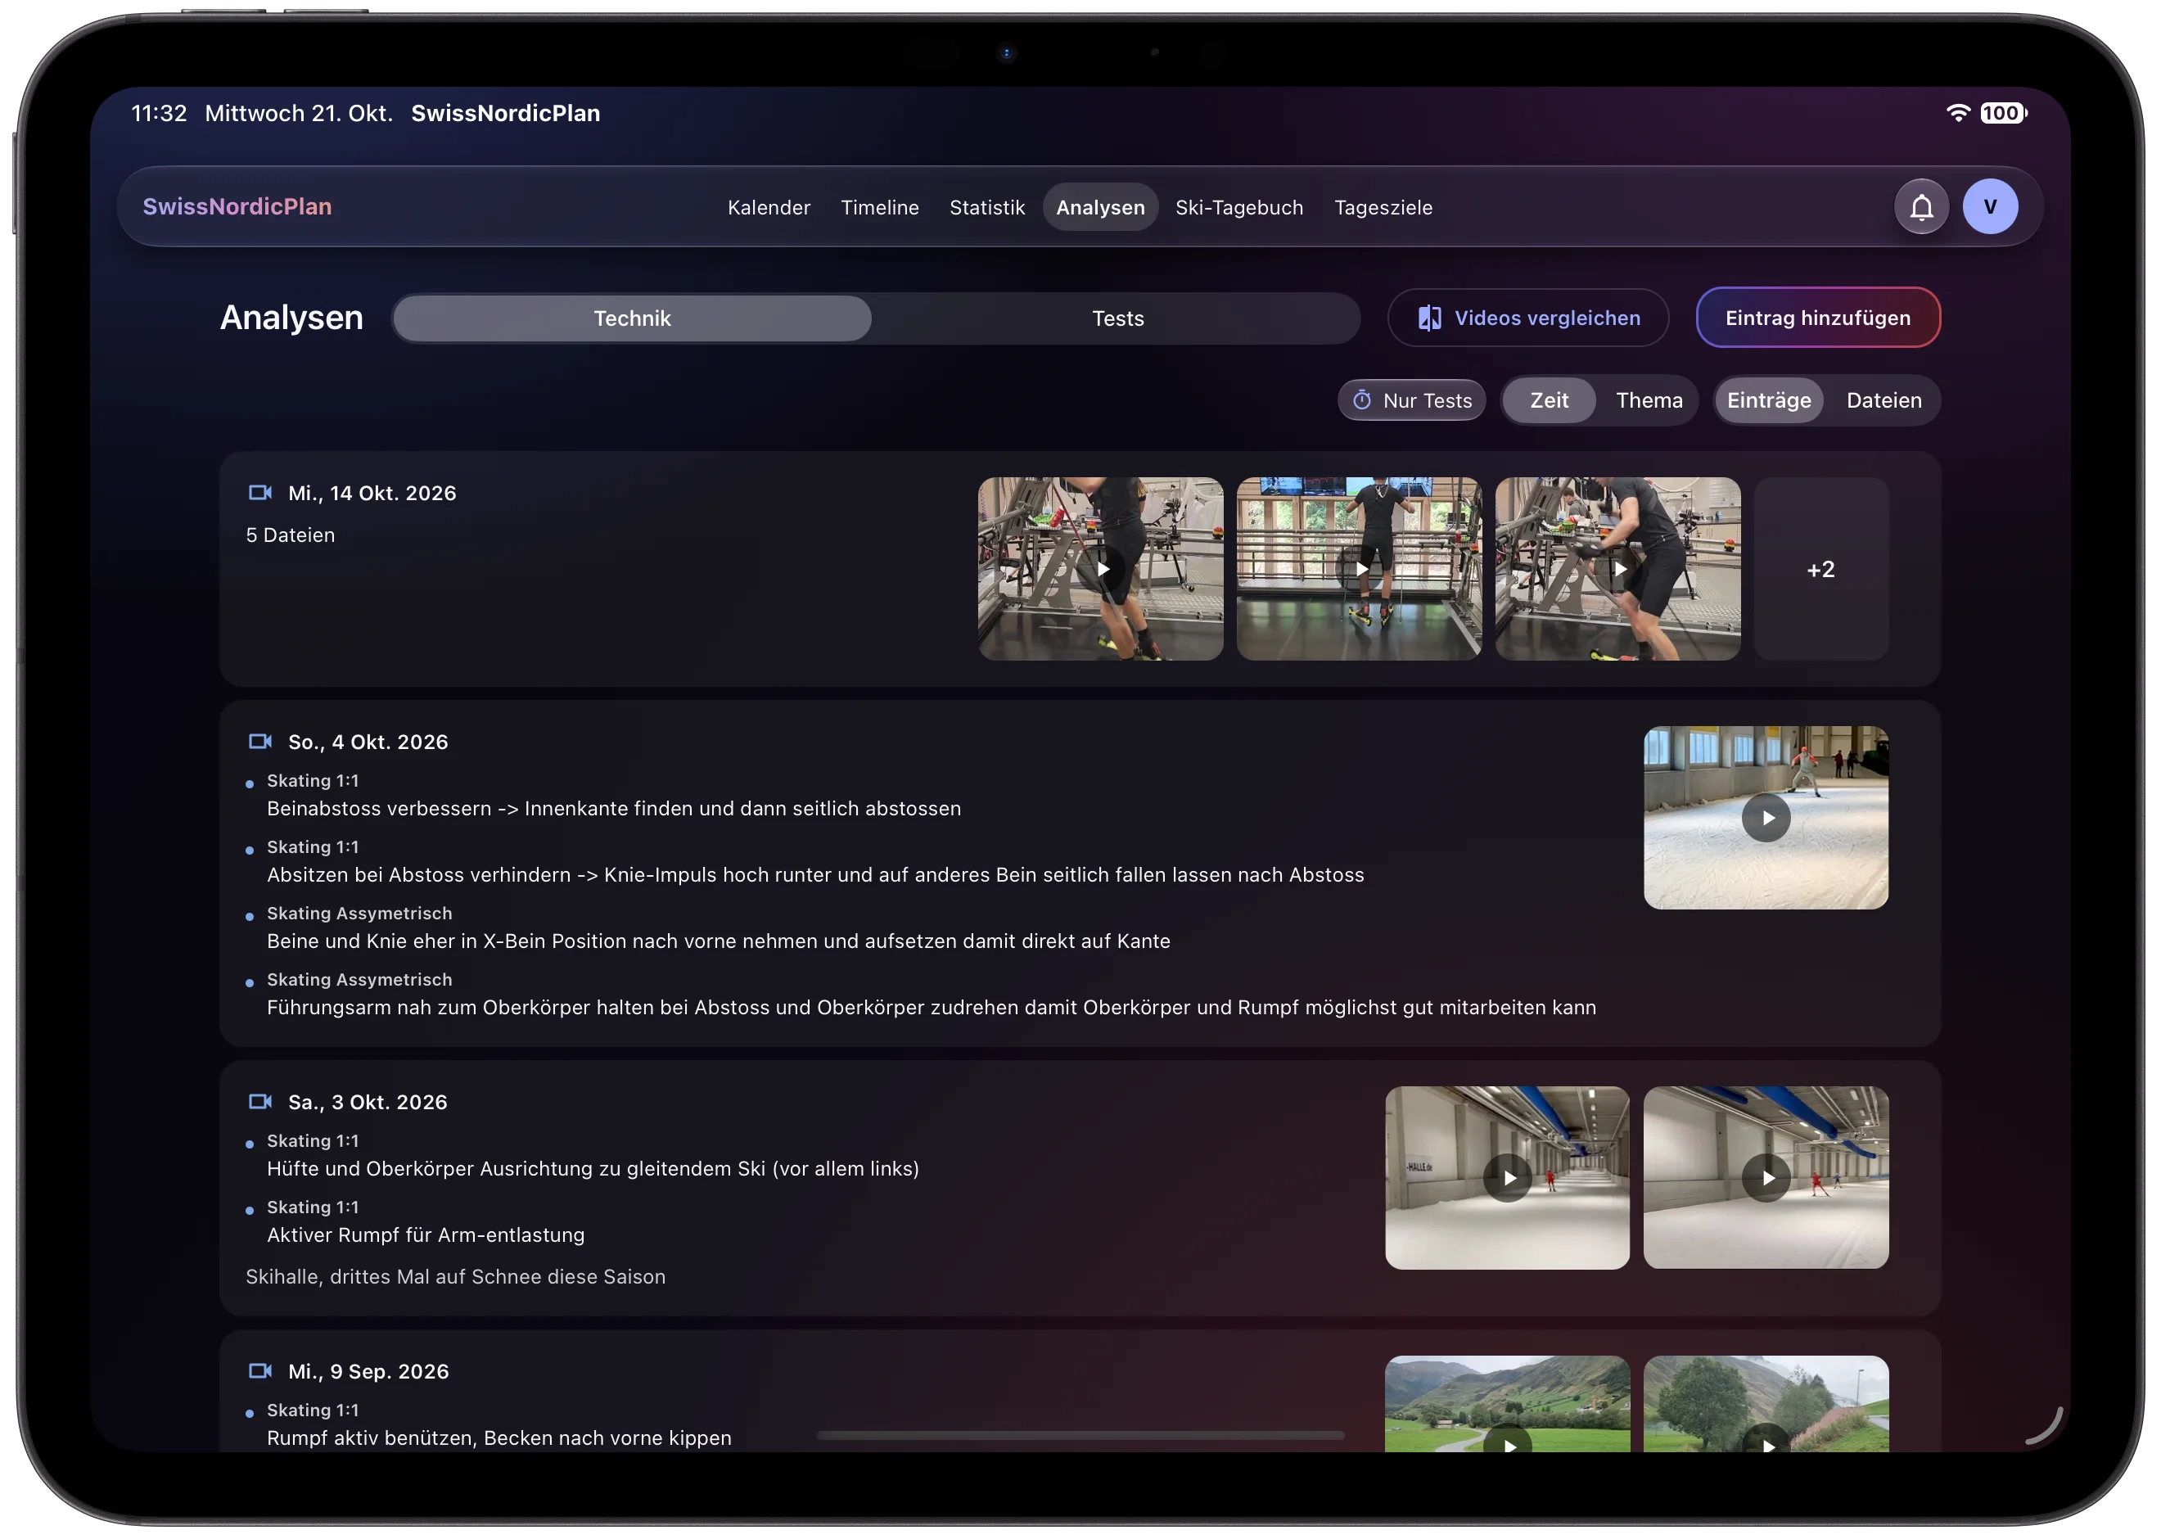Click the Videos vergleichen button
This screenshot has width=2161, height=1539.
(1528, 318)
